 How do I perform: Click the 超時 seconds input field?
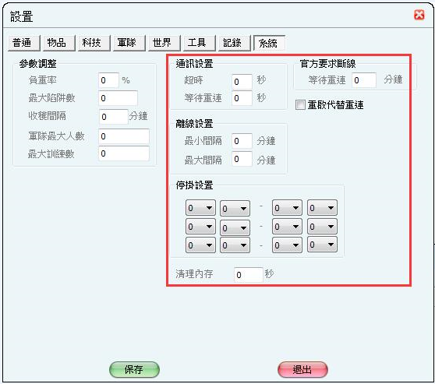click(242, 82)
